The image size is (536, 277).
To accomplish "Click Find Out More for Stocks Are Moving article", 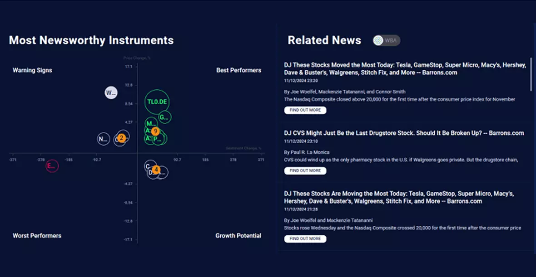I will (x=305, y=238).
